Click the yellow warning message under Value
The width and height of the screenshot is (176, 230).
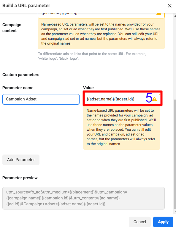tap(122, 127)
